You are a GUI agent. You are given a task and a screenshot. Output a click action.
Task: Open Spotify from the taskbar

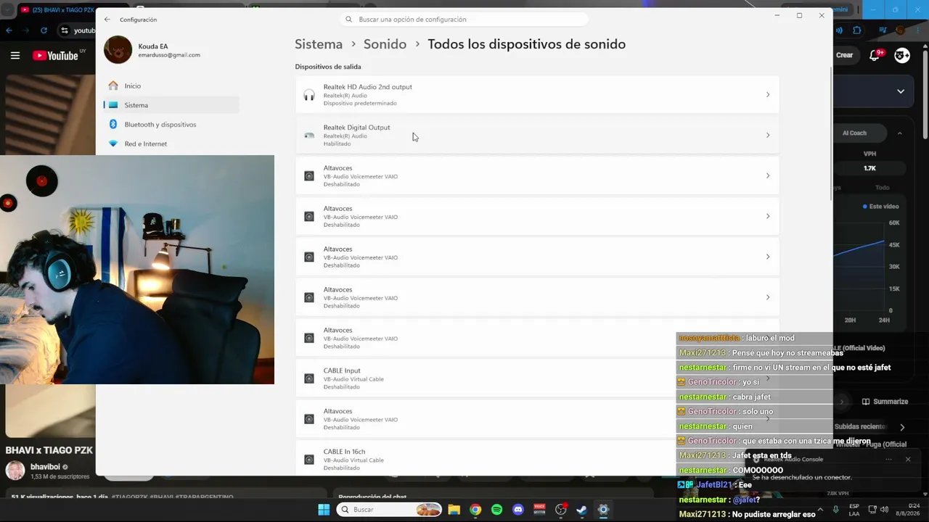point(496,510)
